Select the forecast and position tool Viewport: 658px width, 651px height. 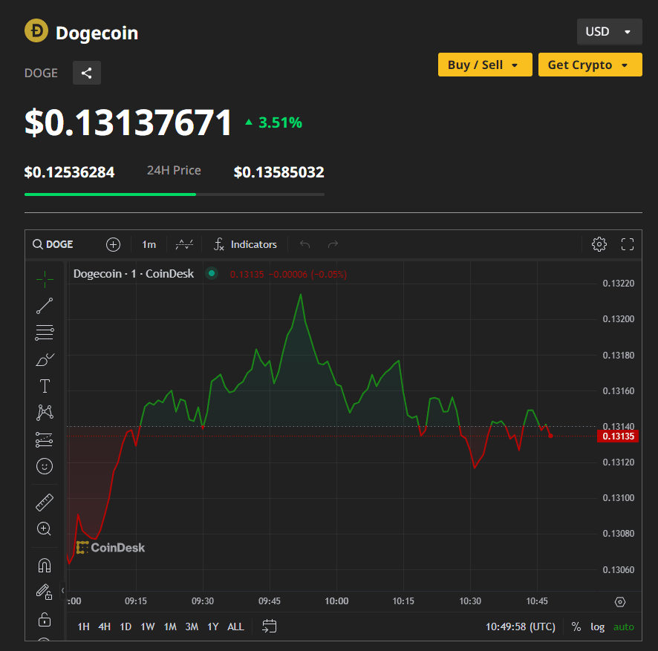pos(45,439)
